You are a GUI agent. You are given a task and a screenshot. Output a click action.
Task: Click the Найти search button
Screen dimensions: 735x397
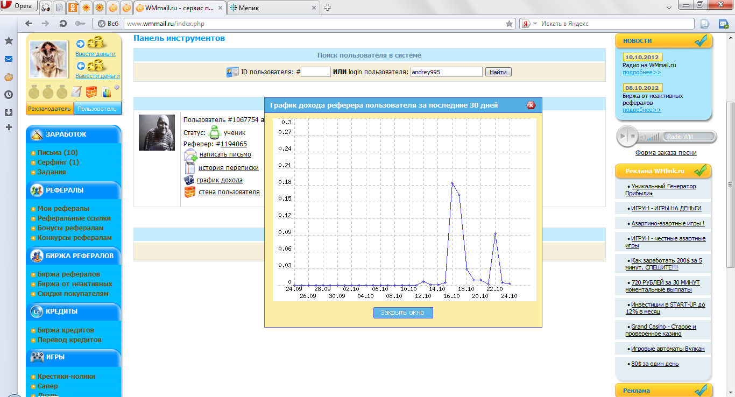click(x=498, y=72)
